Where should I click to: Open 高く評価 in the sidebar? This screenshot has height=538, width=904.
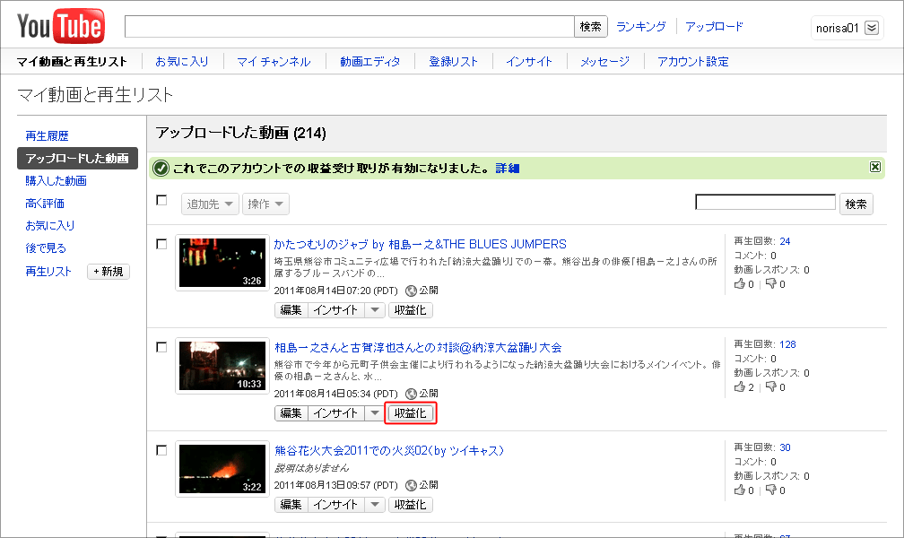pos(45,204)
